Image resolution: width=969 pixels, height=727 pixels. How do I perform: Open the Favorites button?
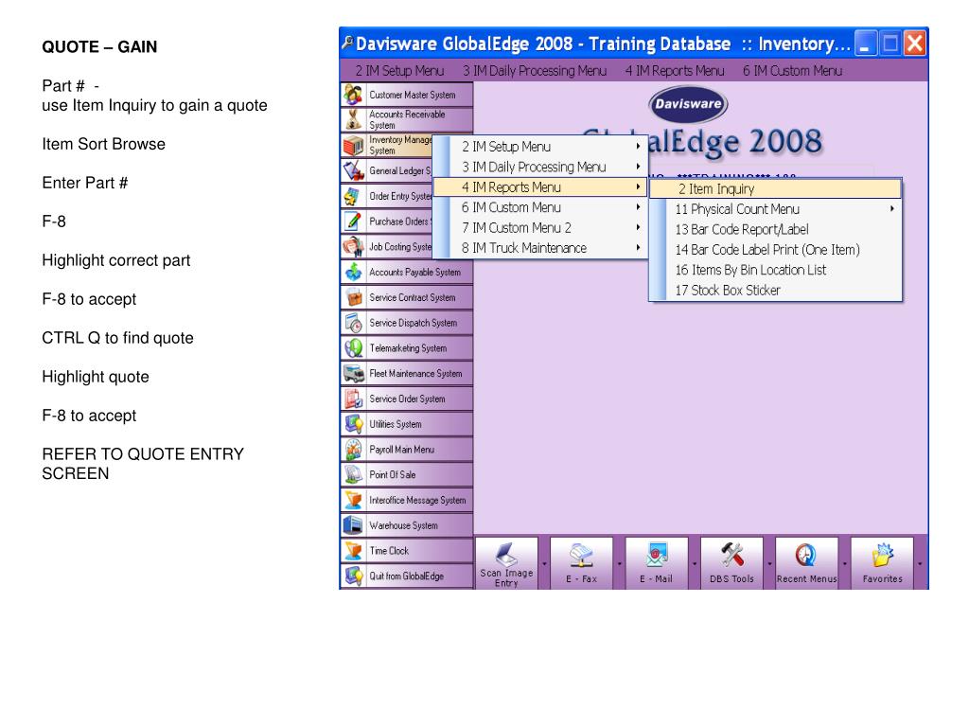882,563
